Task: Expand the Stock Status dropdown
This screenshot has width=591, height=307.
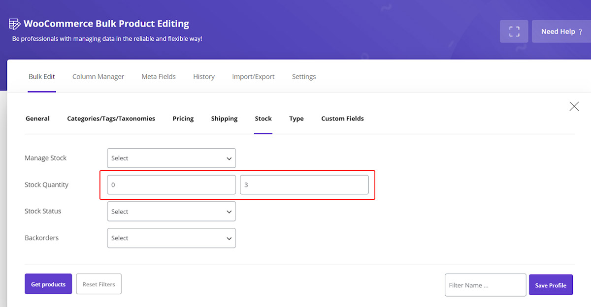Action: (x=171, y=212)
